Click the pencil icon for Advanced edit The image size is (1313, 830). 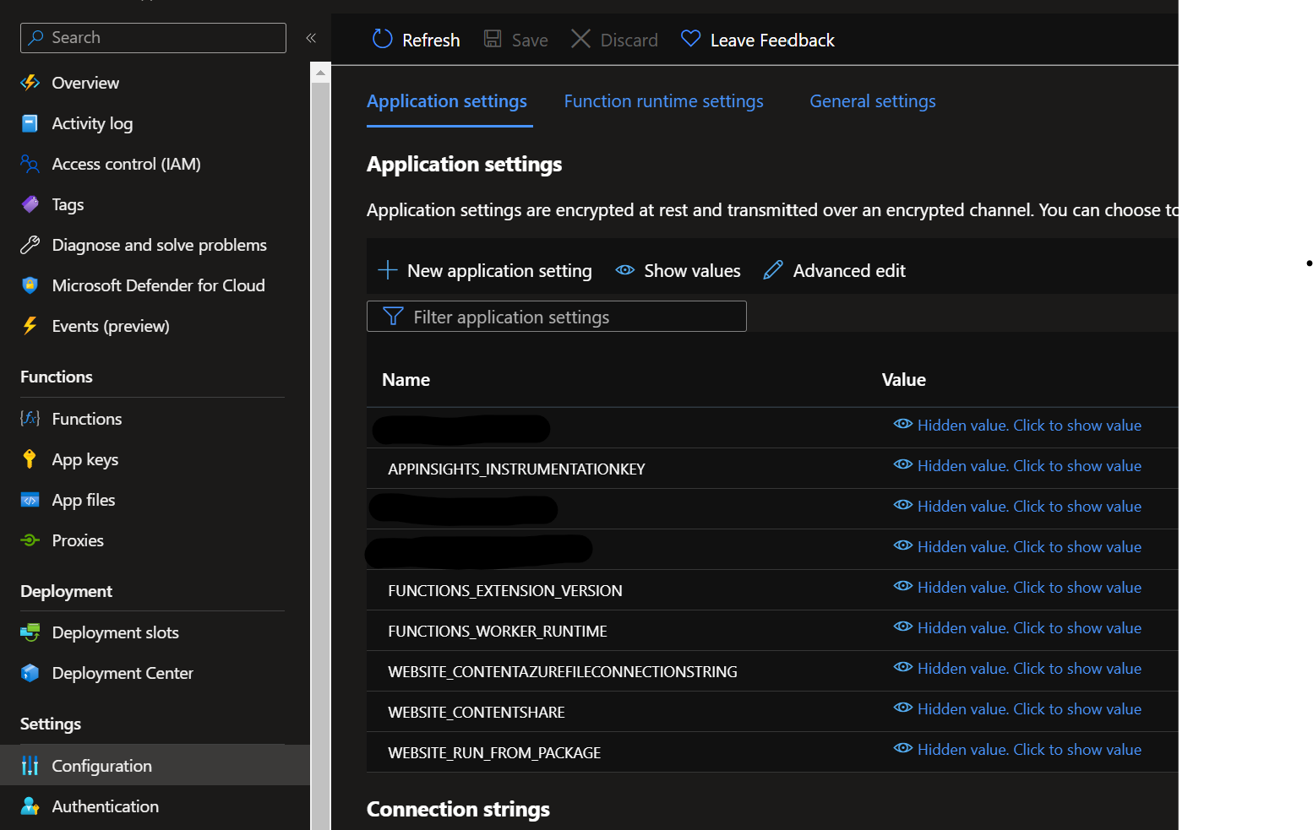[x=773, y=270]
